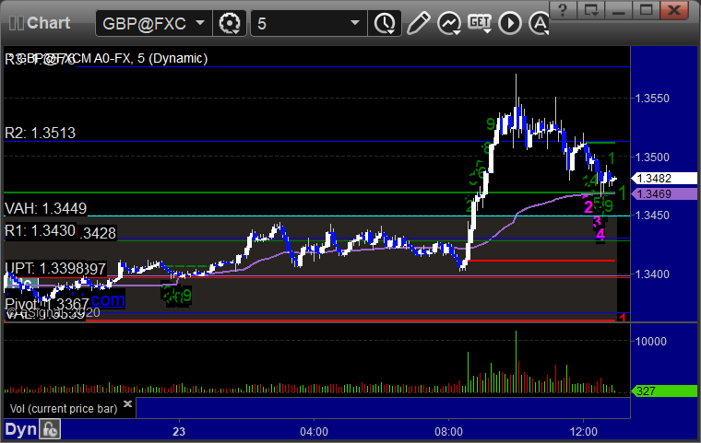Expand the GBP@FXC symbol dropdown arrow
701x443 pixels.
[x=200, y=22]
